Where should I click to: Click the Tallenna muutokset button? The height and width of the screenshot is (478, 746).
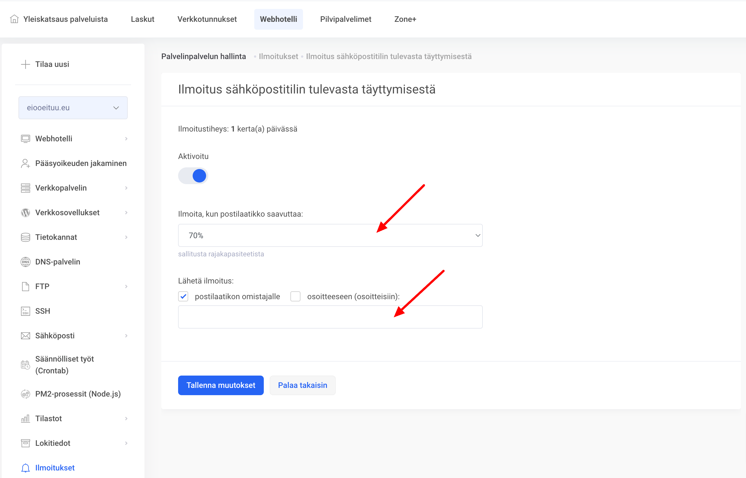(x=221, y=385)
